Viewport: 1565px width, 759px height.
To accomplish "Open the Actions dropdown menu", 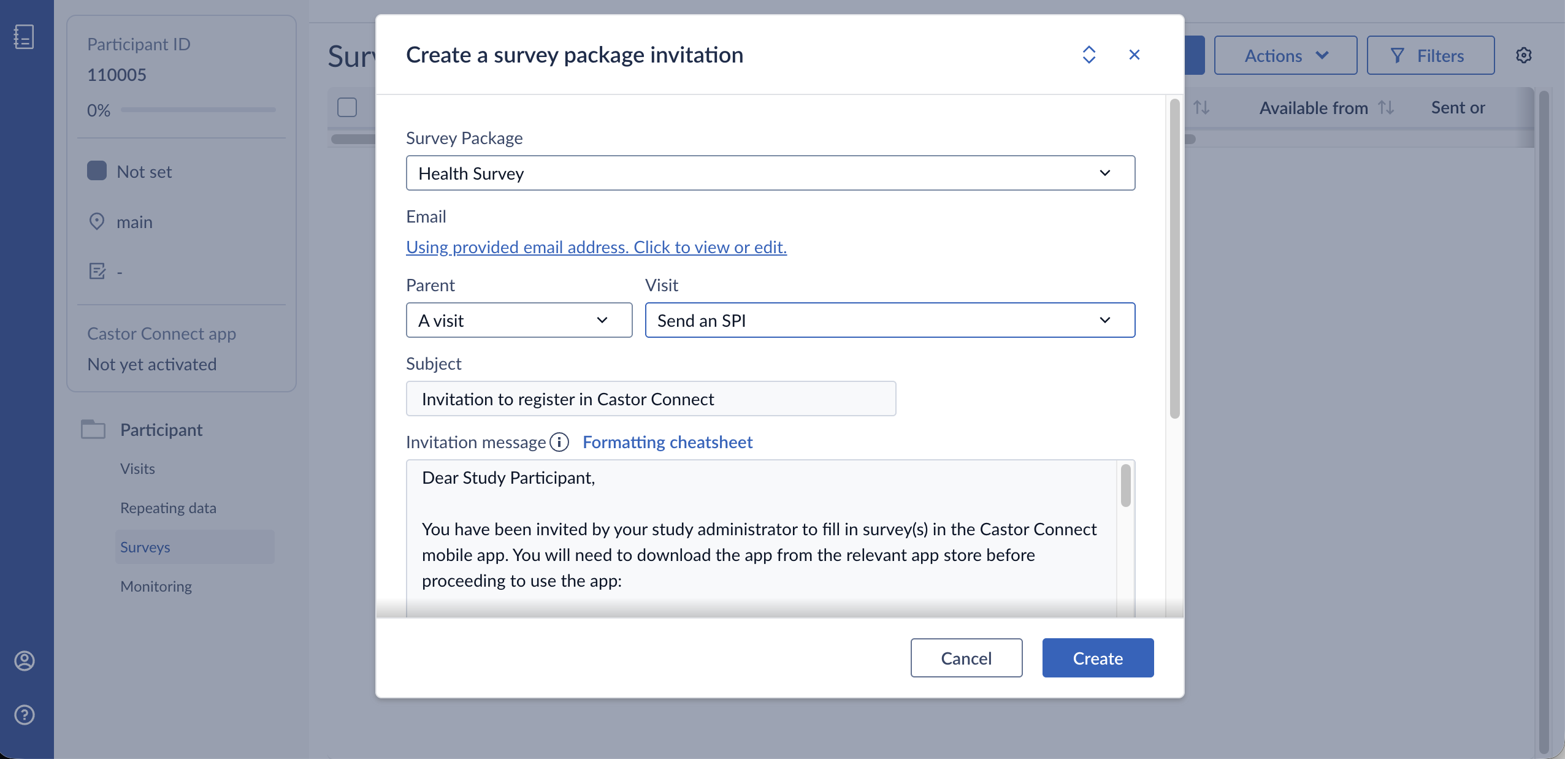I will 1285,55.
